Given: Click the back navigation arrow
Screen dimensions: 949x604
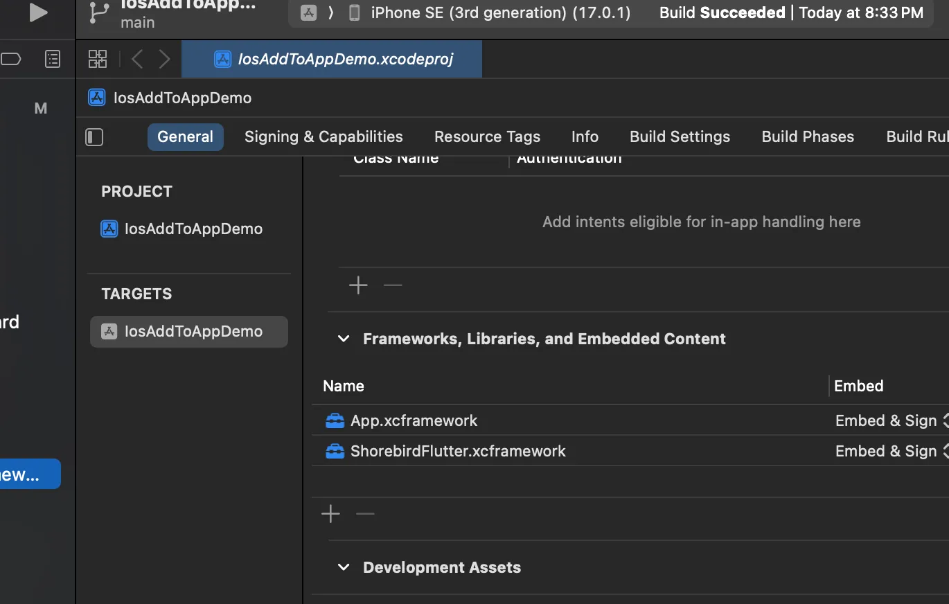Looking at the screenshot, I should (x=136, y=58).
